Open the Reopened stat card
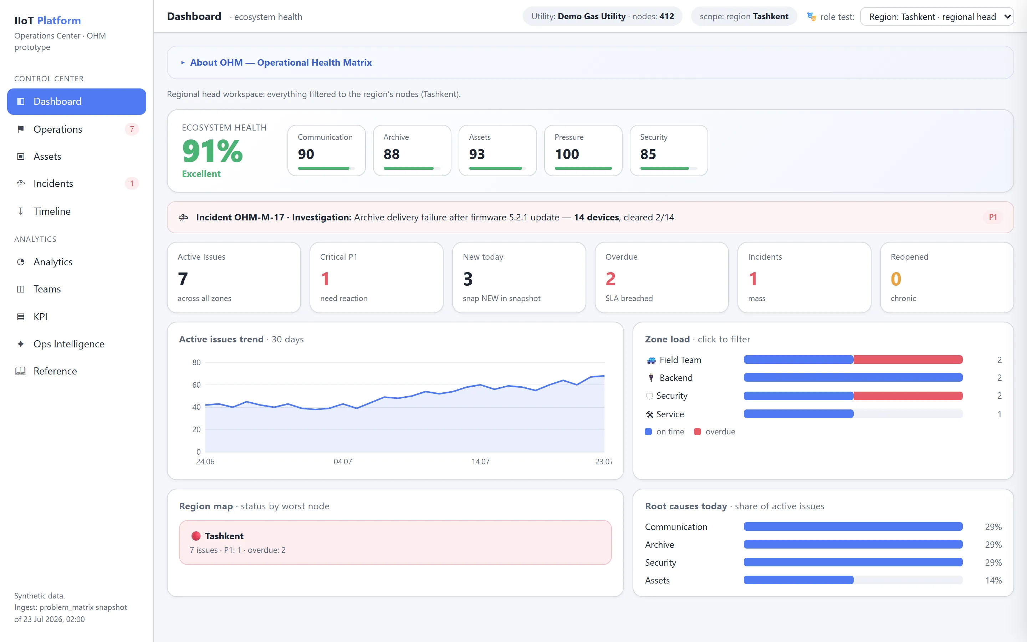This screenshot has width=1027, height=642. click(947, 278)
